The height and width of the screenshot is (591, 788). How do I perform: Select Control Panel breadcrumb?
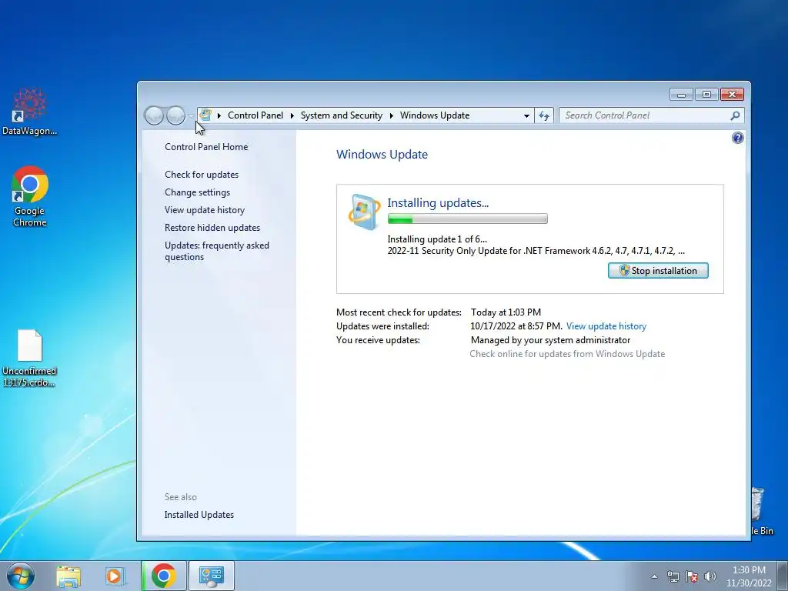pos(255,115)
